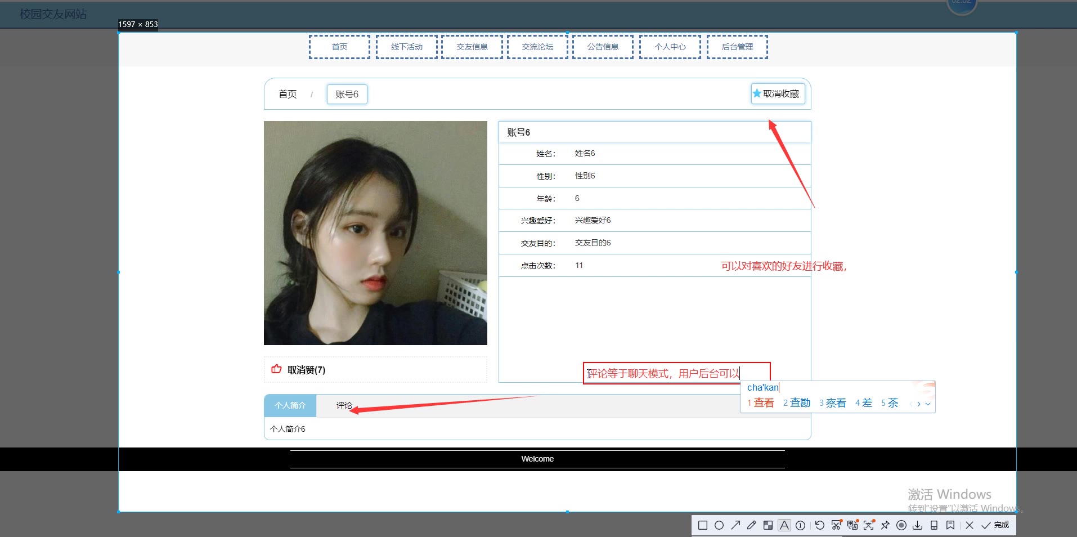Image resolution: width=1077 pixels, height=537 pixels.
Task: Select the text annotation tool
Action: click(784, 525)
